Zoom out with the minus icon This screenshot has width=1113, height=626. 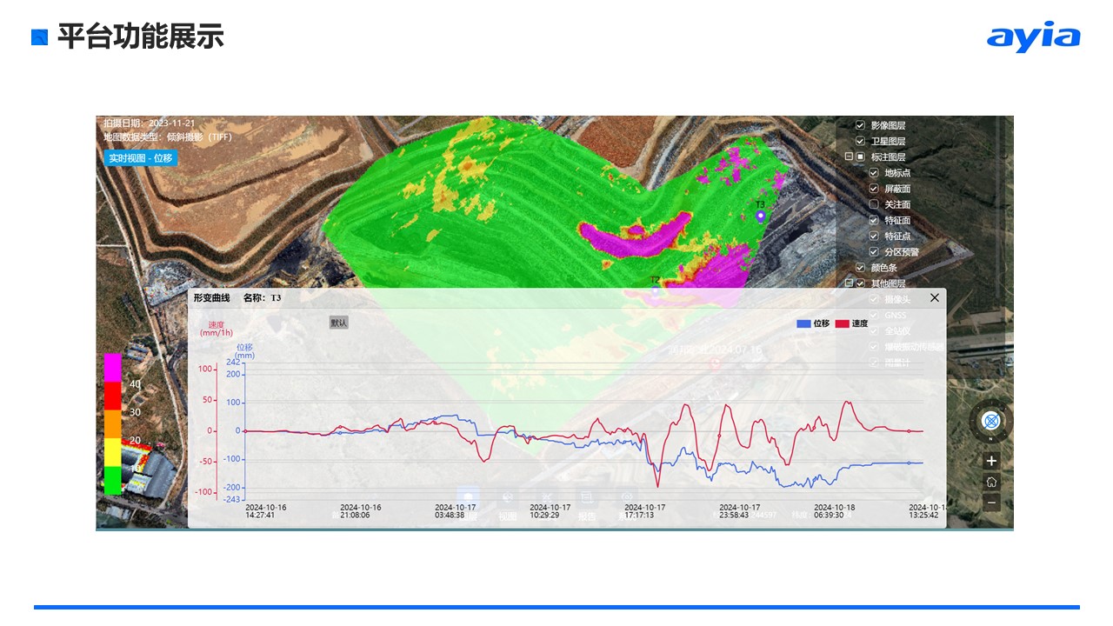point(991,503)
